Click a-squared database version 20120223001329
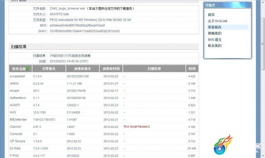 click(77, 76)
